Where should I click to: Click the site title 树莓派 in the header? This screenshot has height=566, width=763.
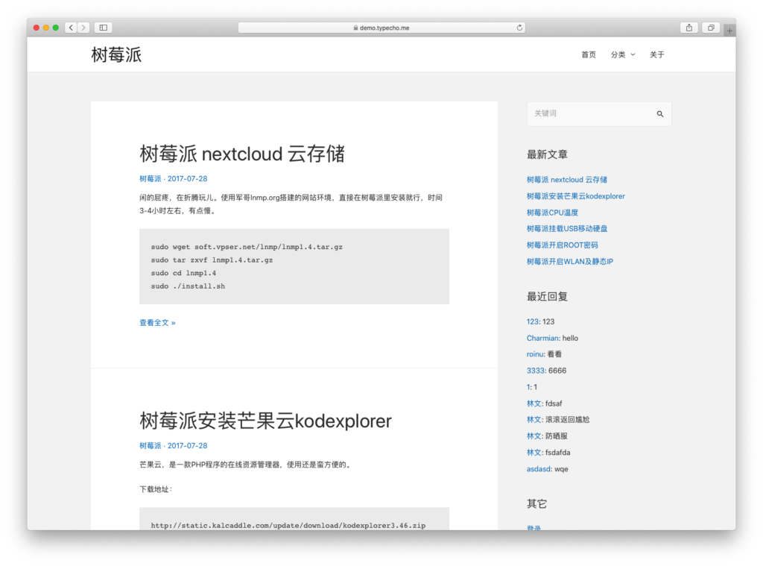tap(115, 54)
